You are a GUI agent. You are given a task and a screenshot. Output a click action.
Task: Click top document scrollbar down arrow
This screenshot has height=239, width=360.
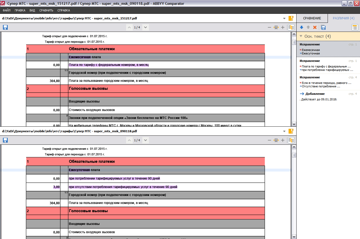tap(294, 124)
